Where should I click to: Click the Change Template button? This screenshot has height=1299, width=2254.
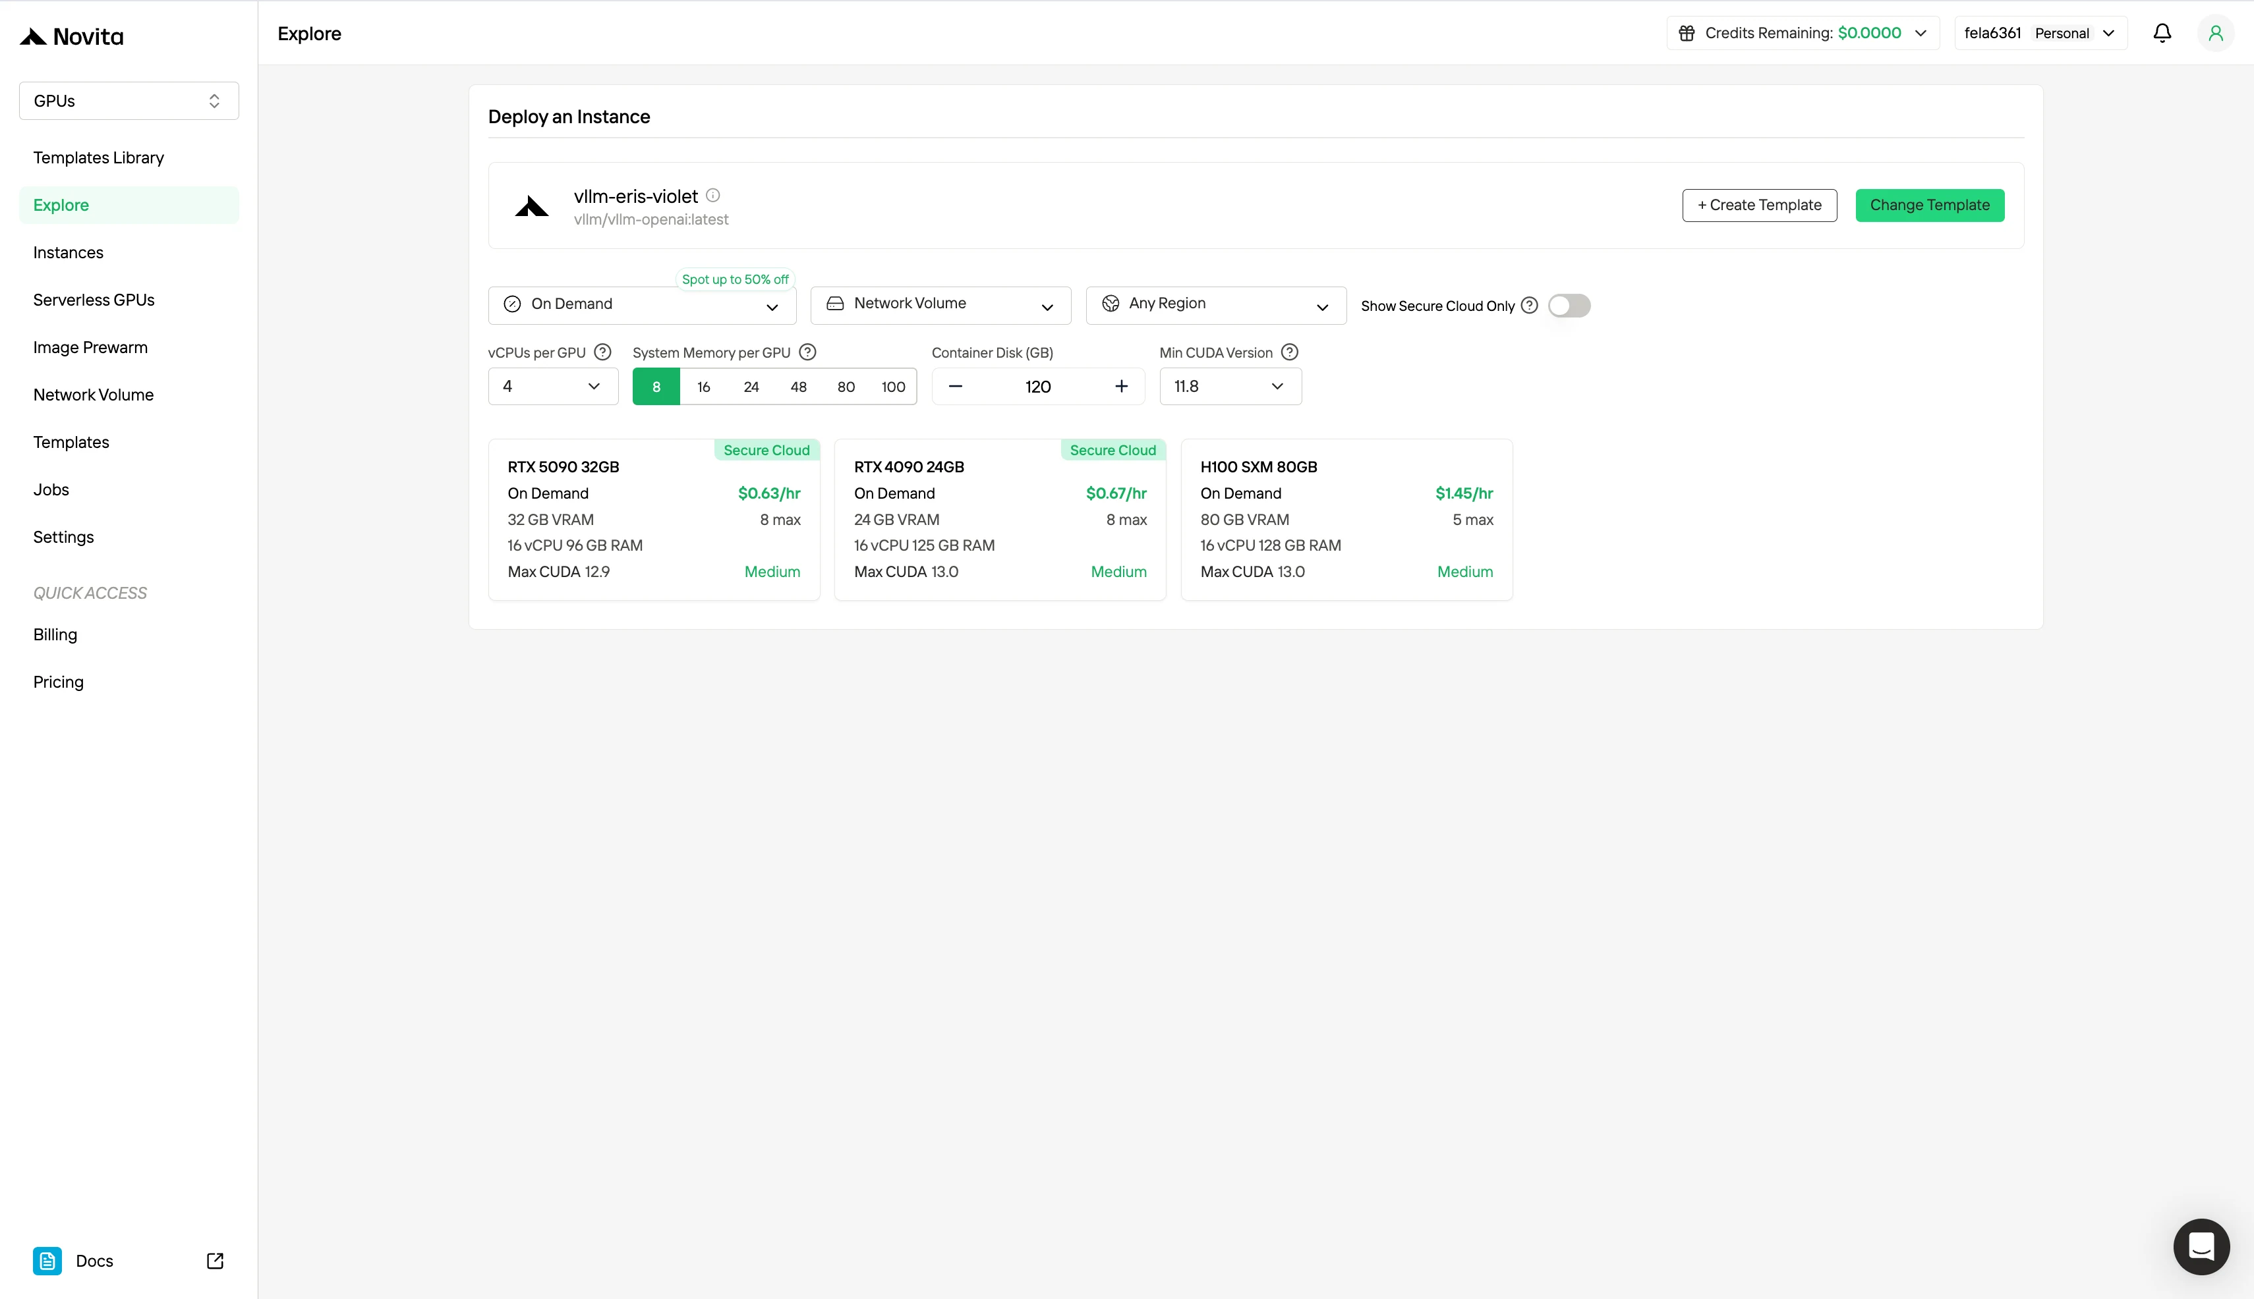1930,206
